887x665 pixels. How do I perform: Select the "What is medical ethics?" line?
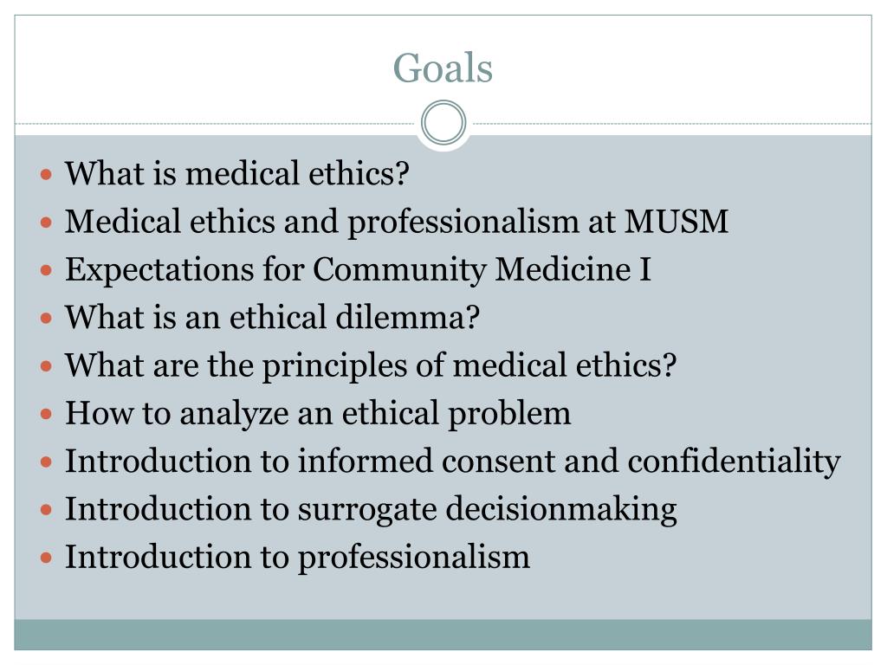coord(236,174)
